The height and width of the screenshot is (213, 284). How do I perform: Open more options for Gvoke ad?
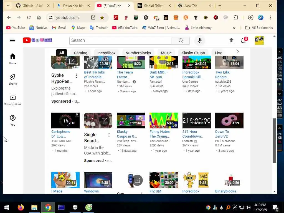click(76, 75)
